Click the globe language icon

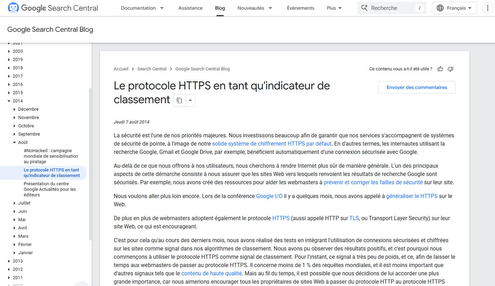point(440,8)
